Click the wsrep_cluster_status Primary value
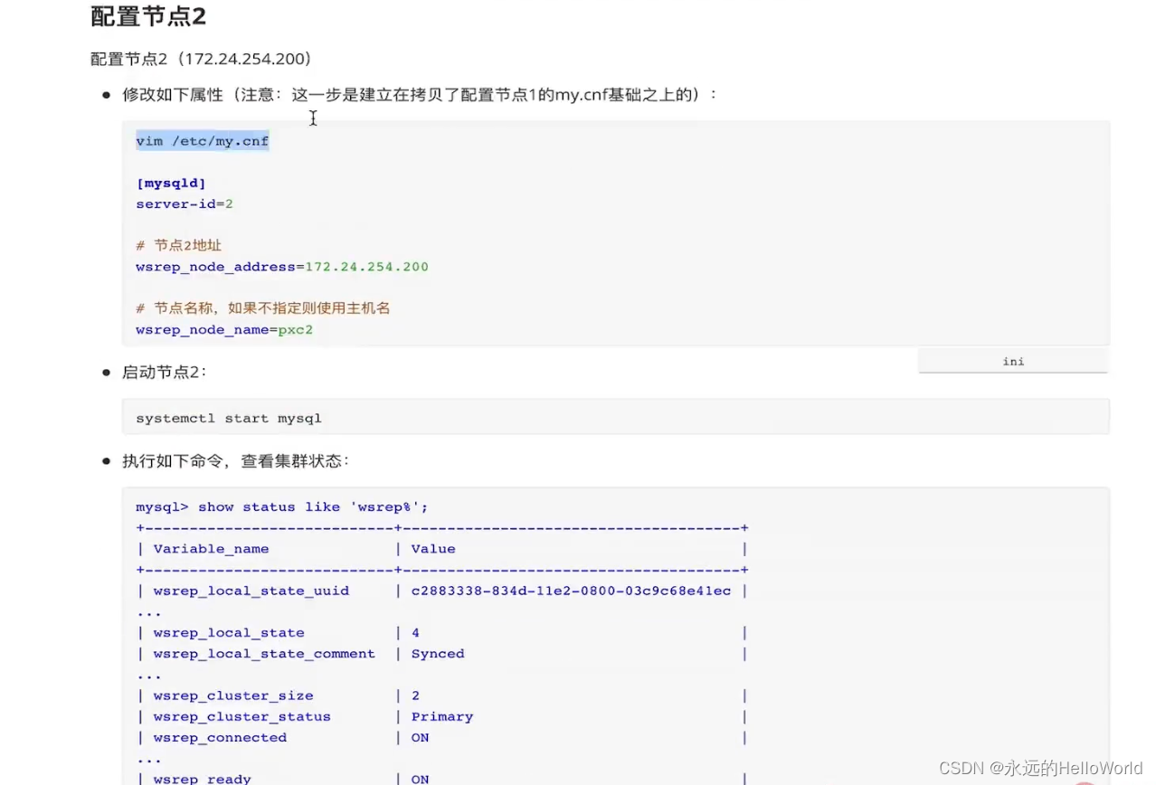 click(x=441, y=716)
